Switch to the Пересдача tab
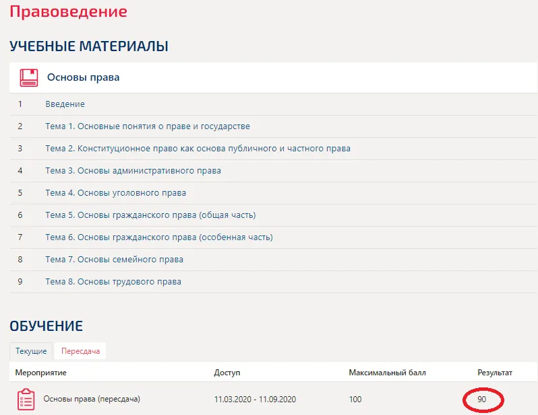The image size is (538, 415). (80, 351)
